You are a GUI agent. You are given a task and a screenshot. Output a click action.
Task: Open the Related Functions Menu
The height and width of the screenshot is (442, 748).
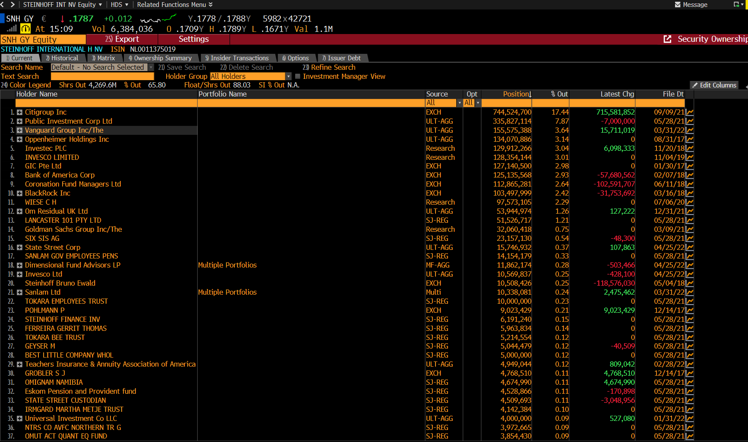(x=175, y=4)
